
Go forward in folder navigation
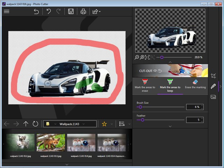[16, 124]
